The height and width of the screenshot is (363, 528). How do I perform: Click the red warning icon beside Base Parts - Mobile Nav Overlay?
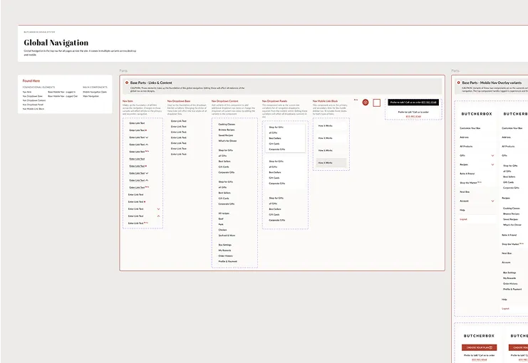pyautogui.click(x=458, y=83)
